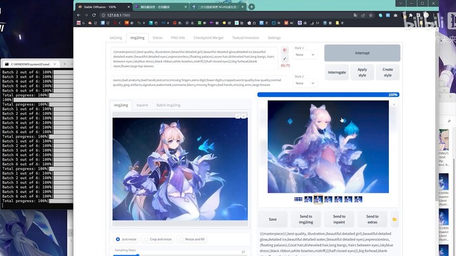Viewport: 456px width, 256px height.
Task: Close the Stable Diffusion browser tab
Action: (129, 7)
